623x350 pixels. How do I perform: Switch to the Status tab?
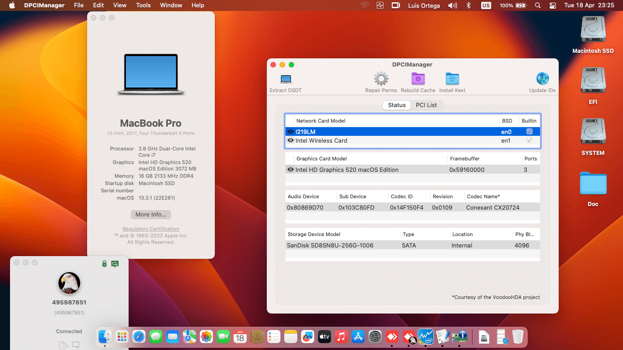point(397,105)
